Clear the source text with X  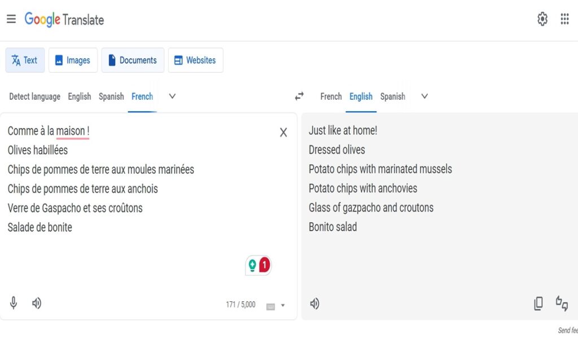(283, 133)
